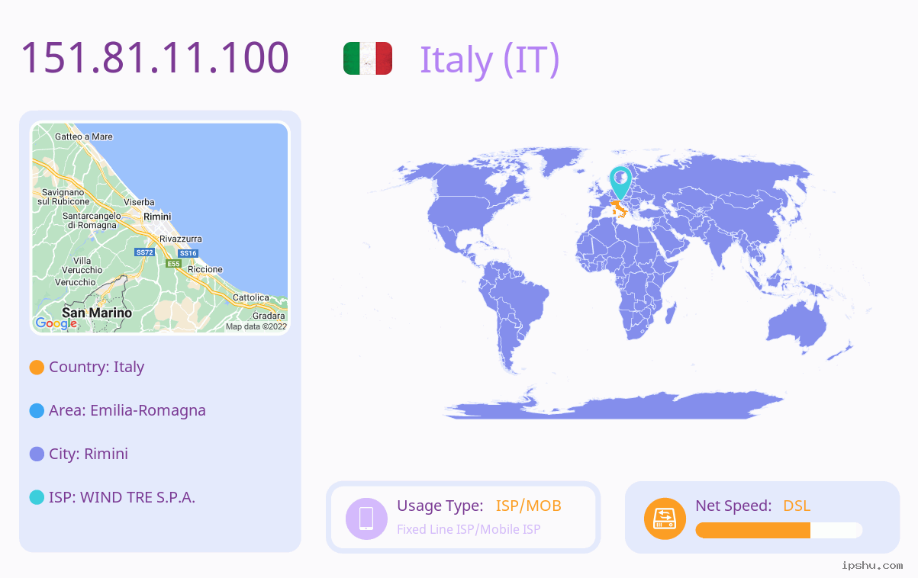Viewport: 918px width, 578px height.
Task: Click the Italy (IT) country title
Action: tap(489, 59)
